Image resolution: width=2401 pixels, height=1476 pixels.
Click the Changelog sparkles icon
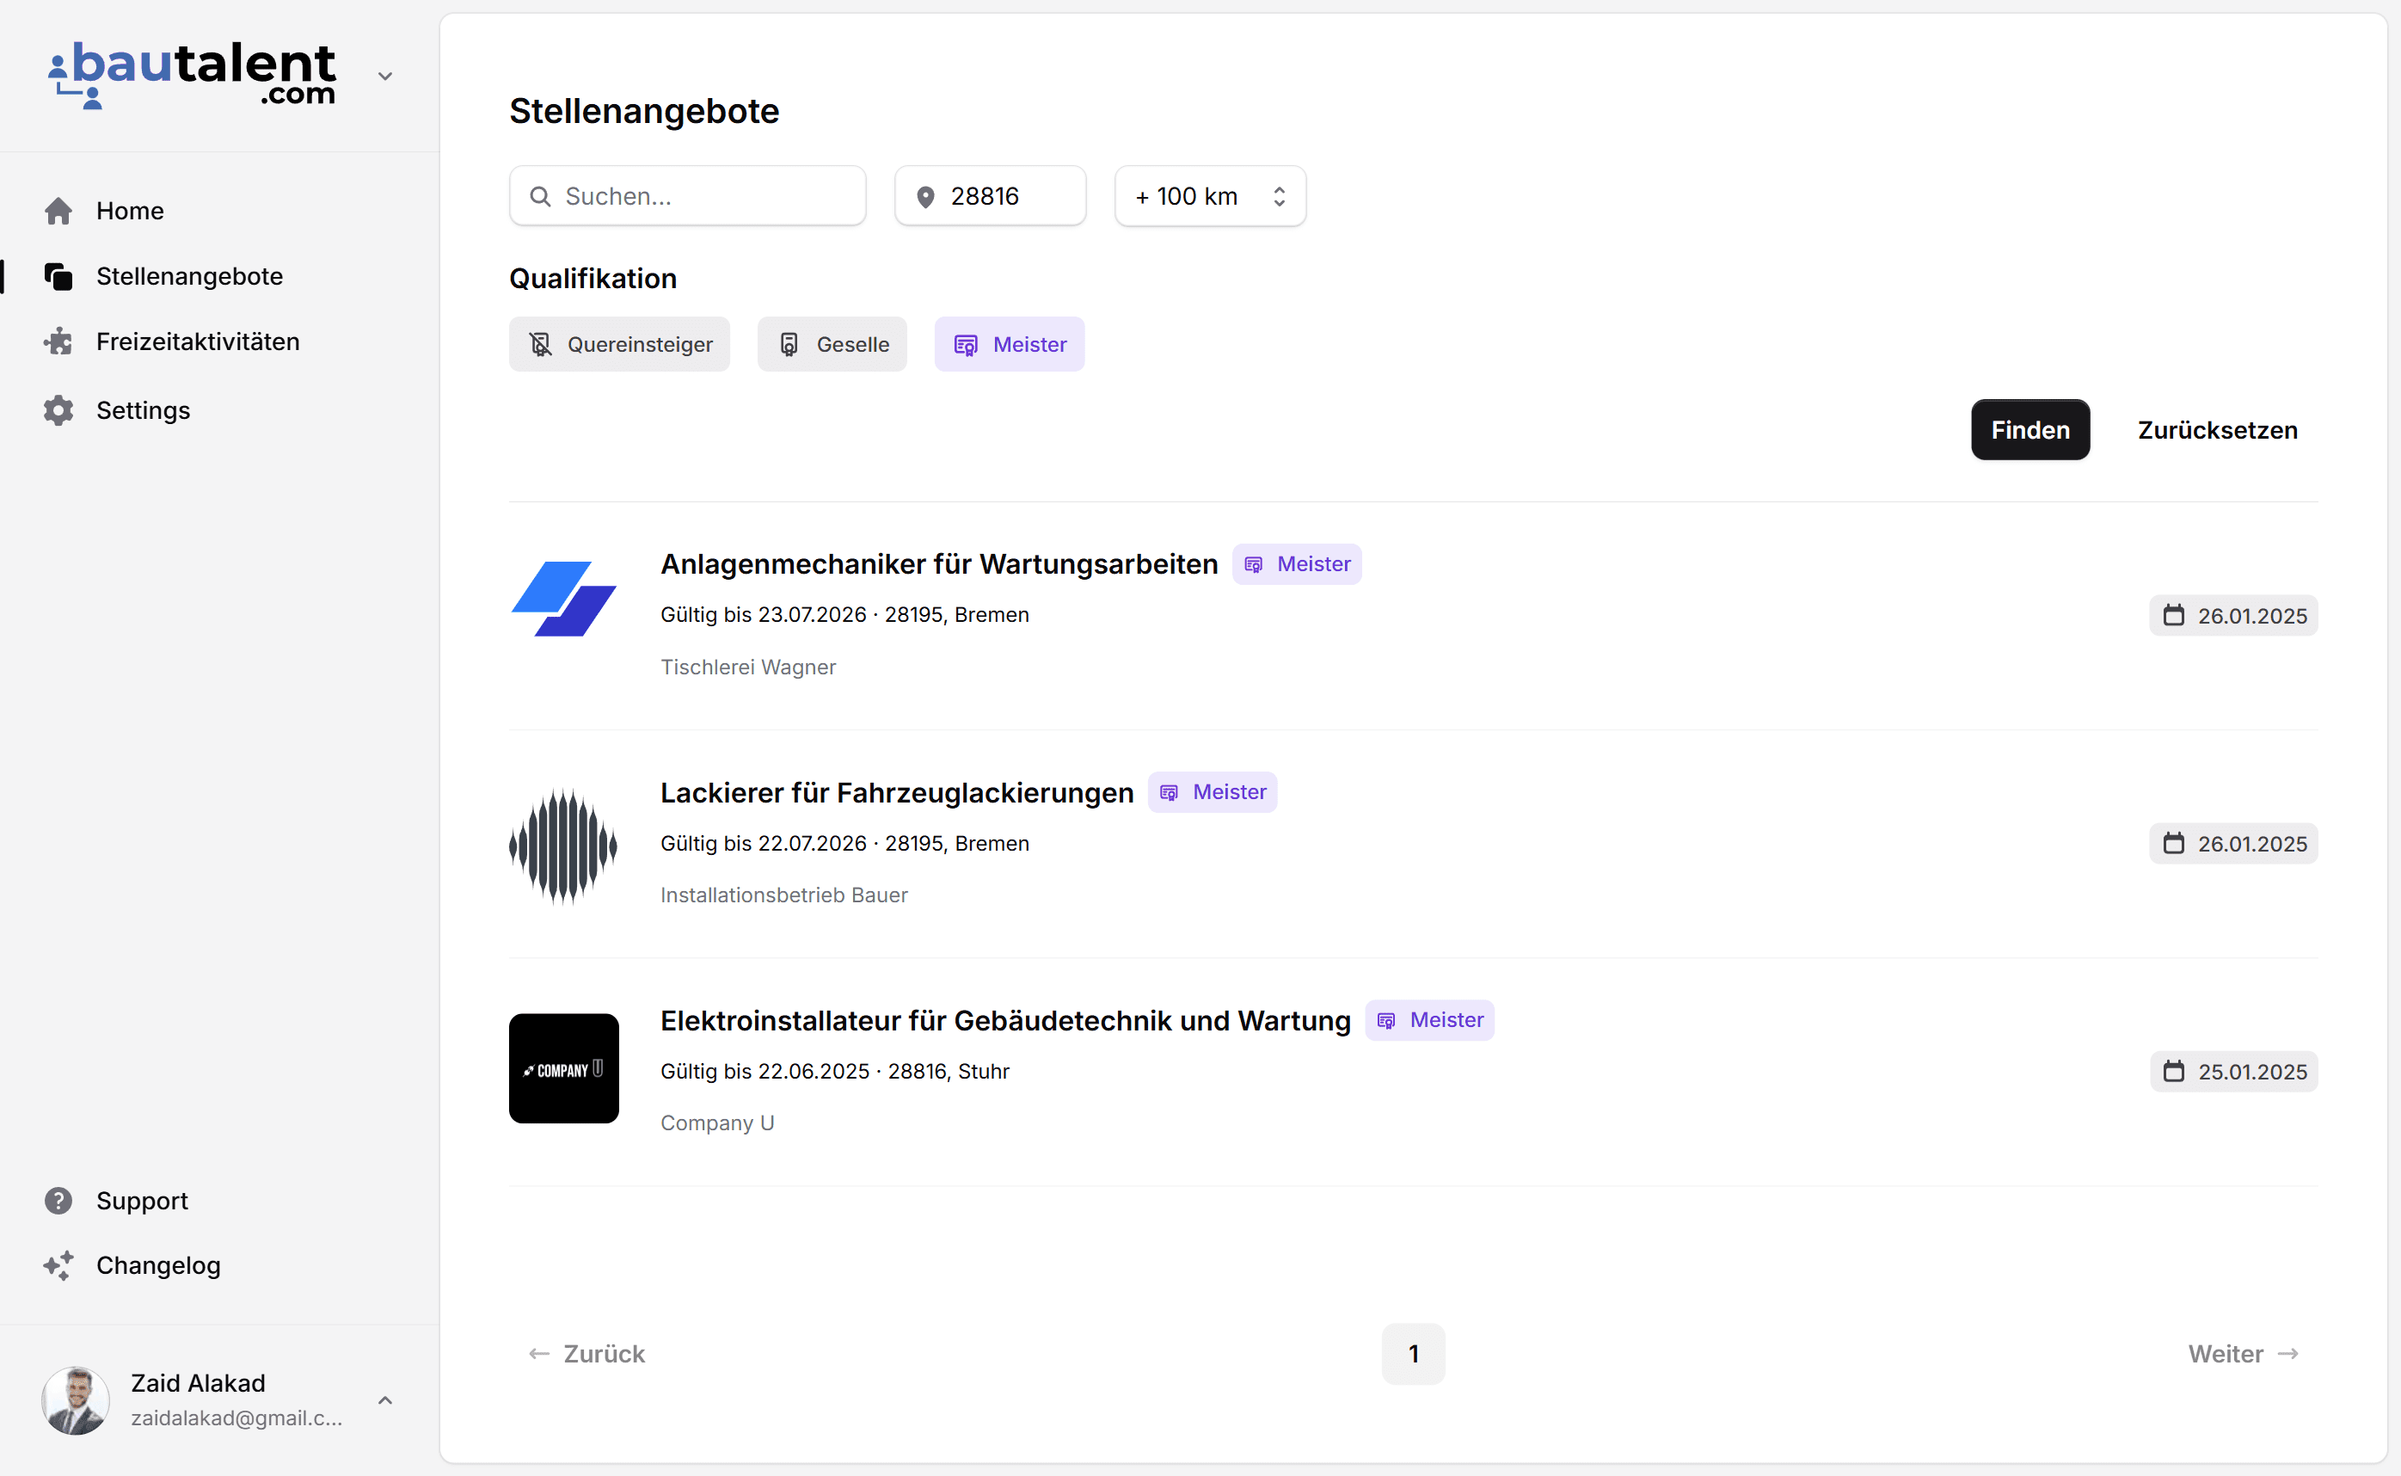coord(58,1265)
